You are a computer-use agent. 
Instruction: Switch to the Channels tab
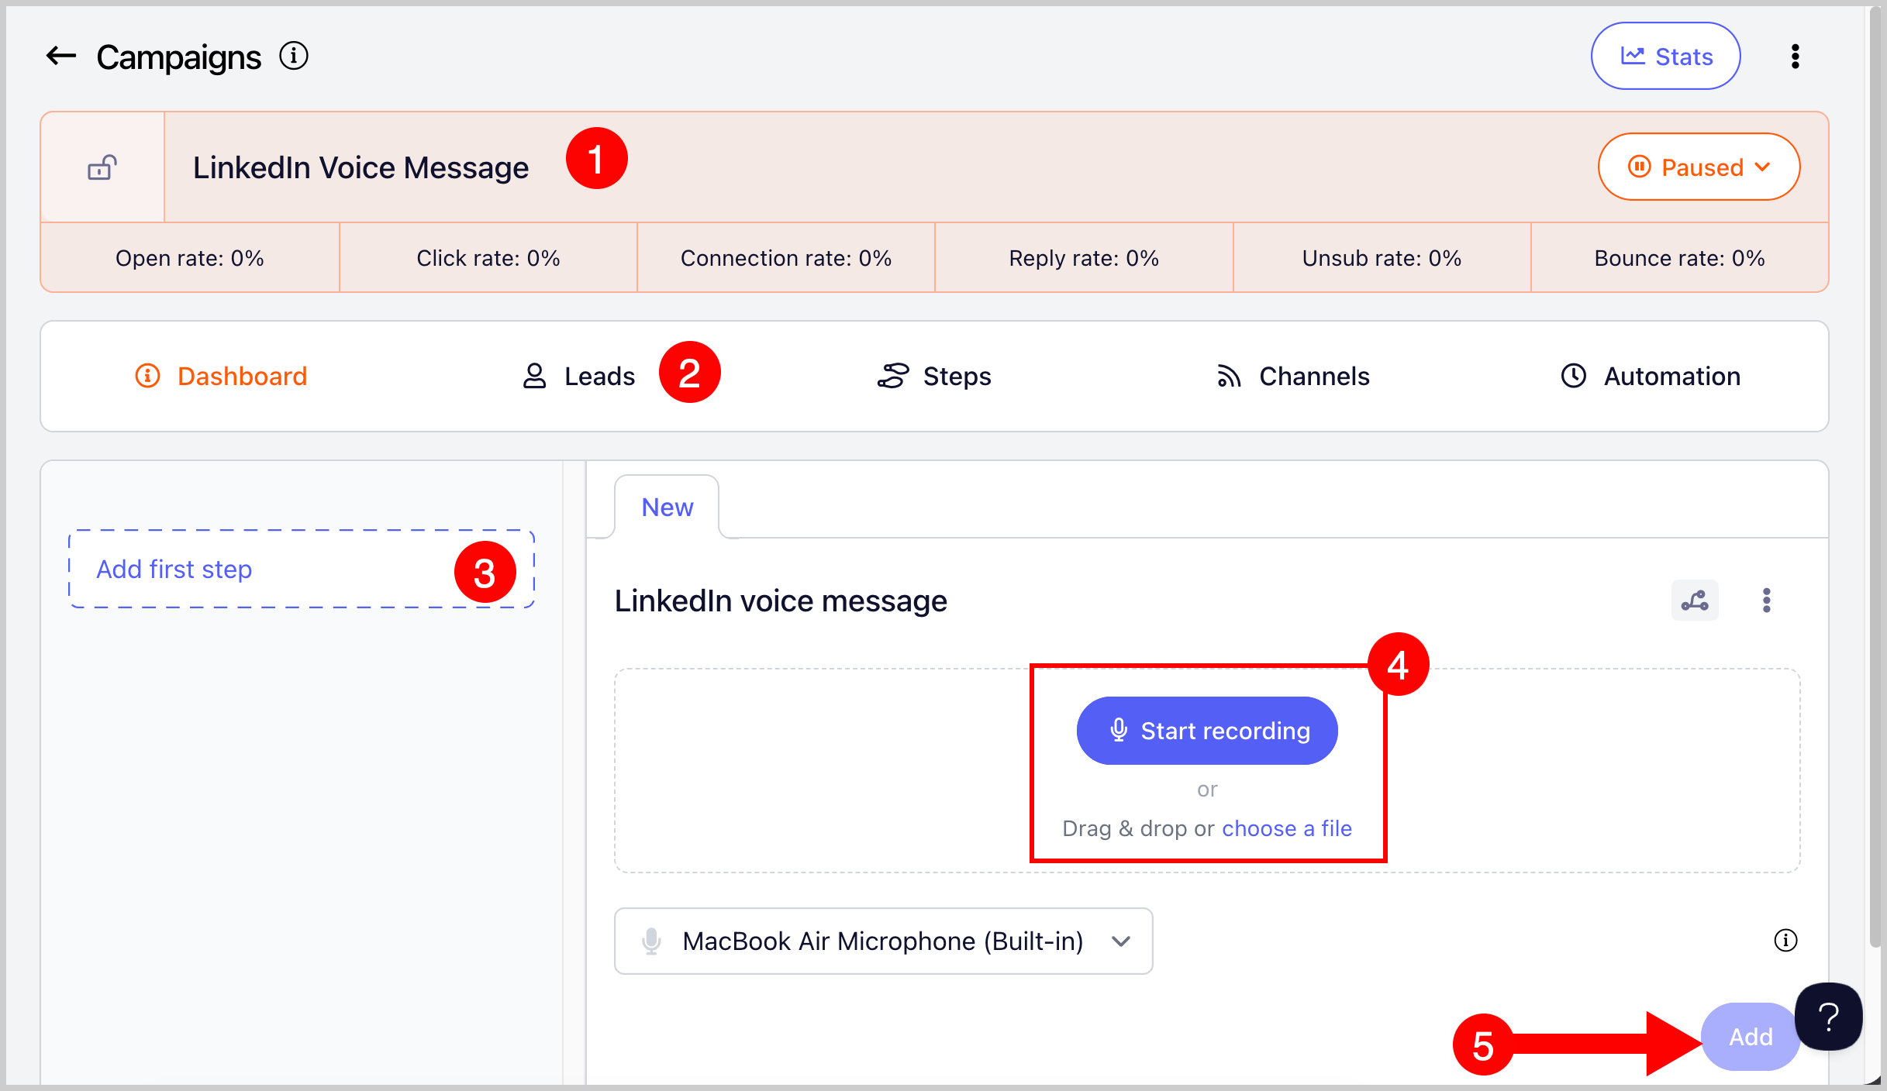tap(1292, 377)
